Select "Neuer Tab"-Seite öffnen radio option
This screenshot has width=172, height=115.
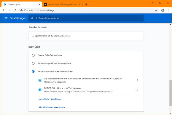click(33, 55)
